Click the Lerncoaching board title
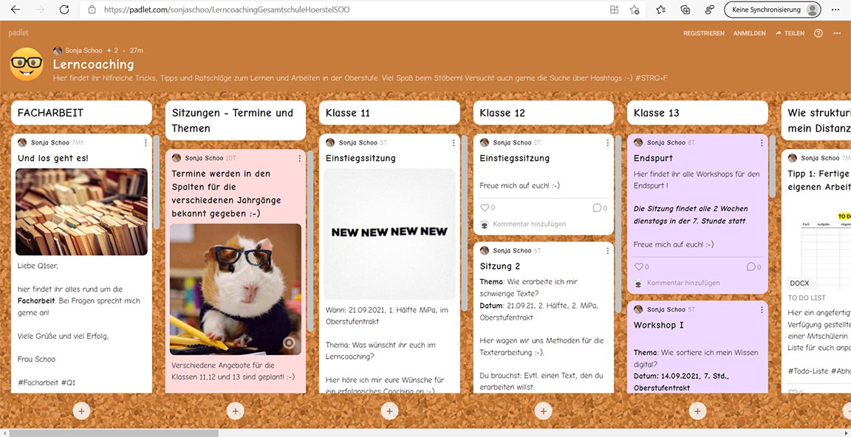 93,64
